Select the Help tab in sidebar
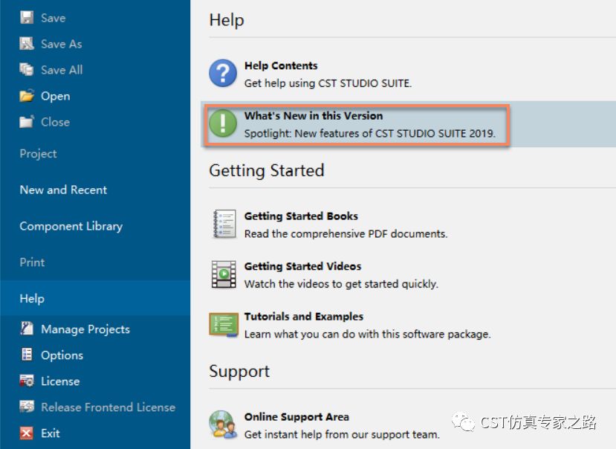 95,298
